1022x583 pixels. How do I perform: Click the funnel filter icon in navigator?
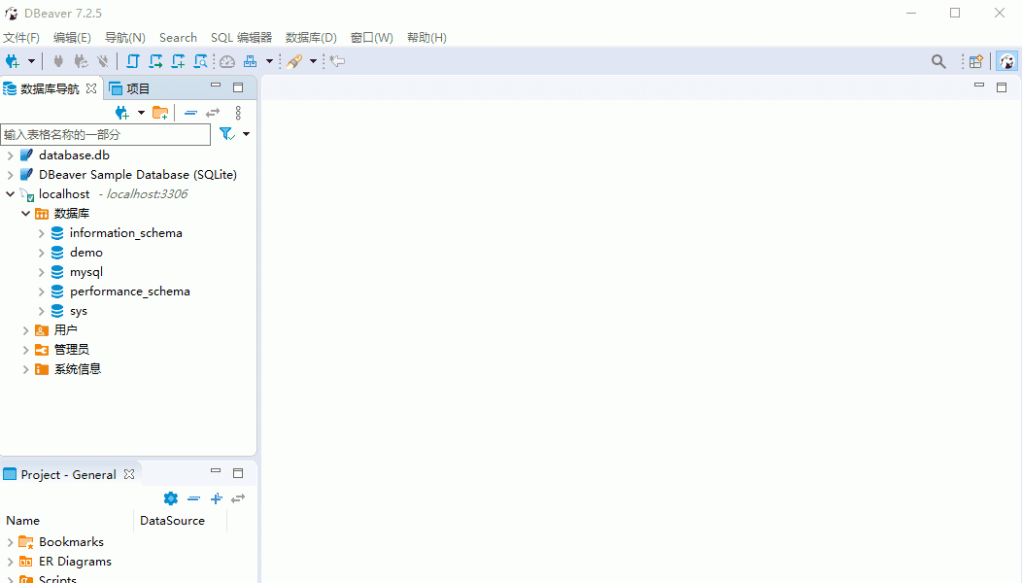[x=226, y=134]
